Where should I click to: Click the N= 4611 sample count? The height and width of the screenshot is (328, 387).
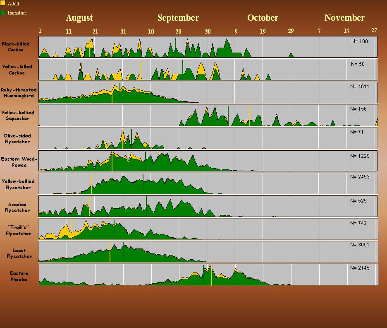pyautogui.click(x=359, y=87)
